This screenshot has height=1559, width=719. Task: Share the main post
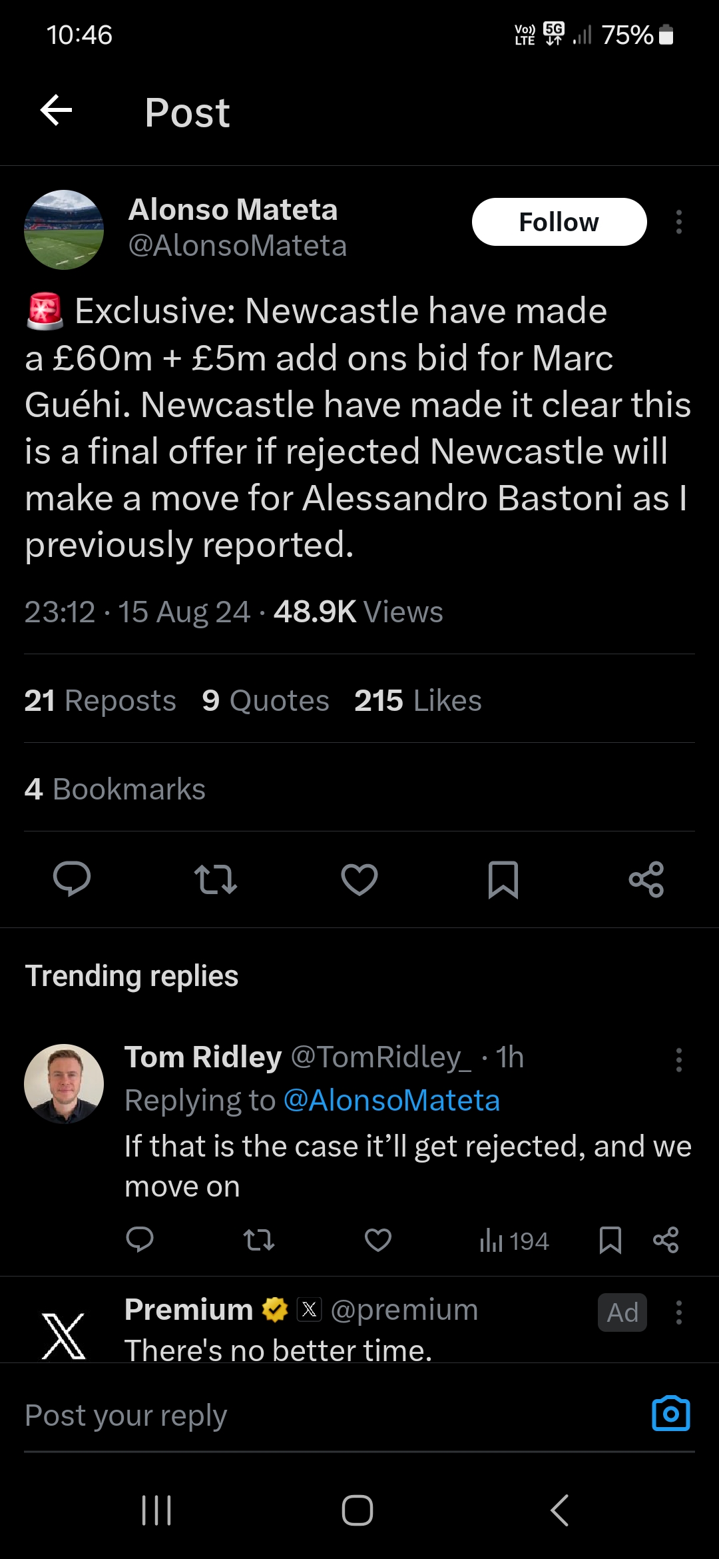(646, 879)
